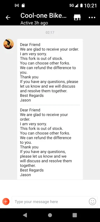Tap the Android home circle button
Image resolution: width=100 pixels, height=222 pixels.
(x=50, y=215)
